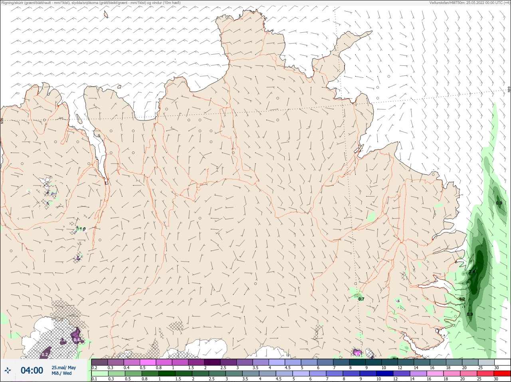Click the bright red 30 swatch in lower legend
Image resolution: width=511 pixels, height=382 pixels.
[x=502, y=374]
